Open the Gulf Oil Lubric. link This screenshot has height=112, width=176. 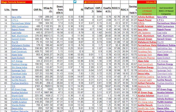point(145,48)
